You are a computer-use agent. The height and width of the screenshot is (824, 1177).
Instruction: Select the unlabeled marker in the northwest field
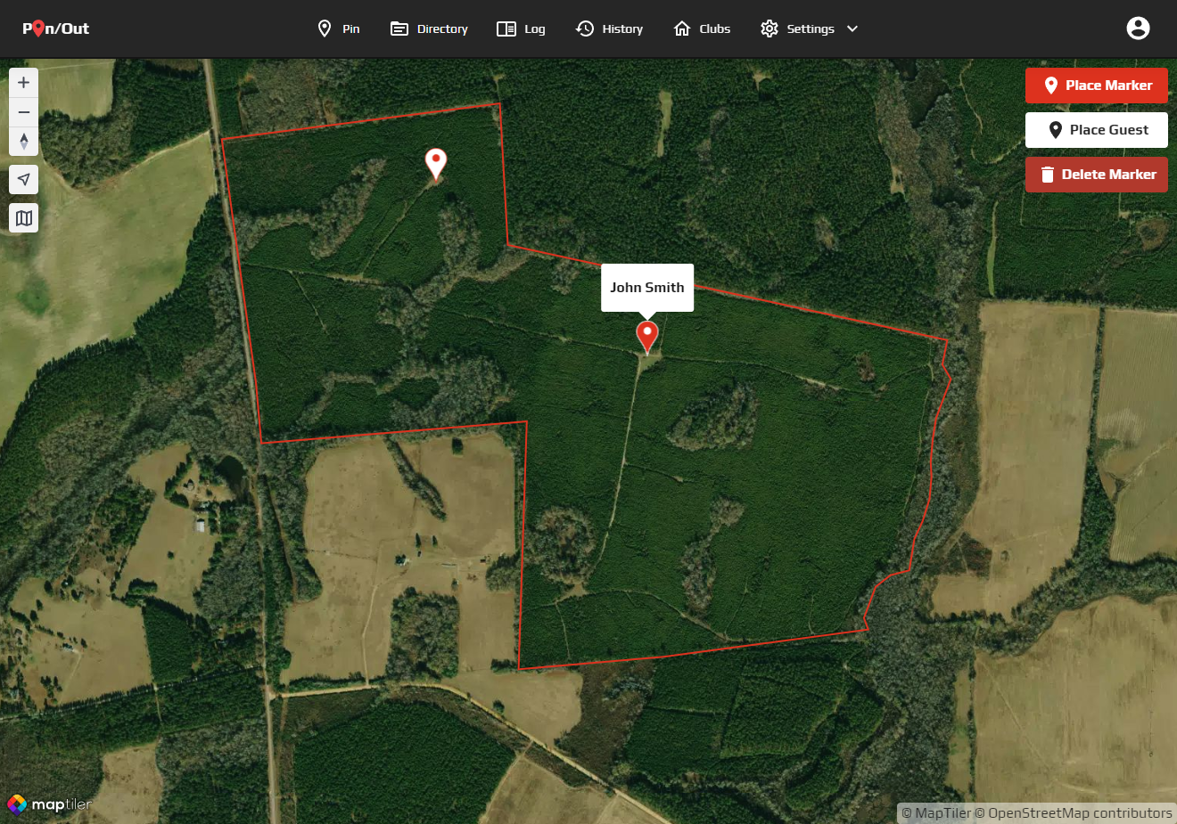tap(435, 165)
